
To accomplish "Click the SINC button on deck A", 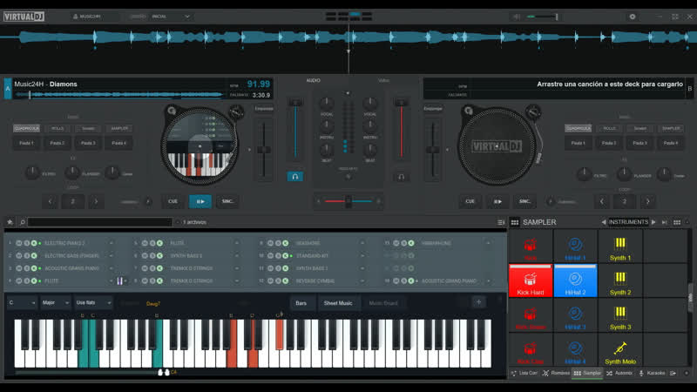I will pyautogui.click(x=227, y=201).
